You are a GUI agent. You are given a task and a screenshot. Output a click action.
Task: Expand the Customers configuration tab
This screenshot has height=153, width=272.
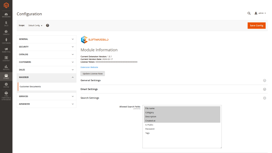click(46, 62)
